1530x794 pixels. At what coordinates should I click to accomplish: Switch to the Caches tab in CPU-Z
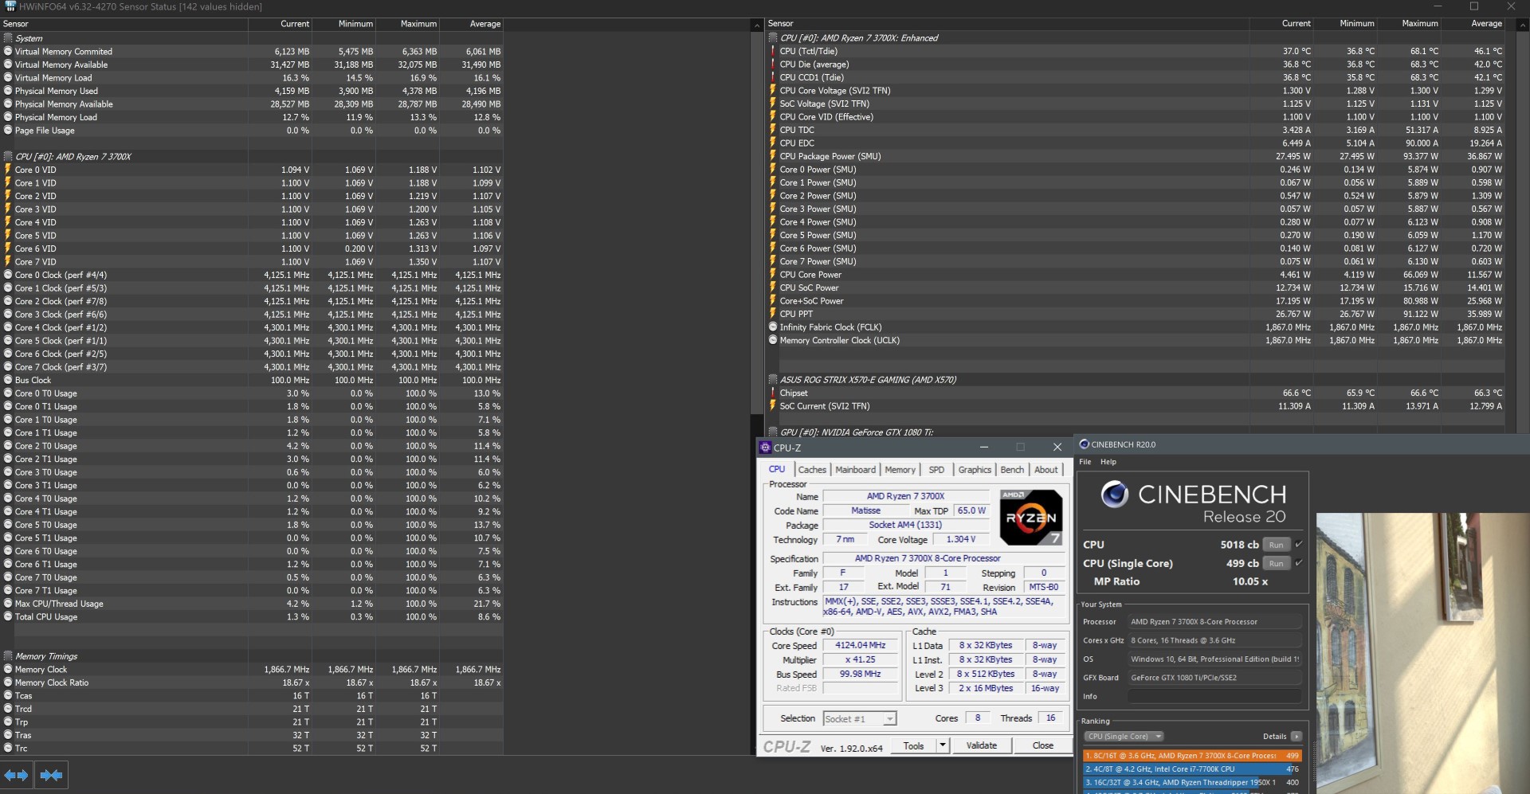pyautogui.click(x=812, y=470)
